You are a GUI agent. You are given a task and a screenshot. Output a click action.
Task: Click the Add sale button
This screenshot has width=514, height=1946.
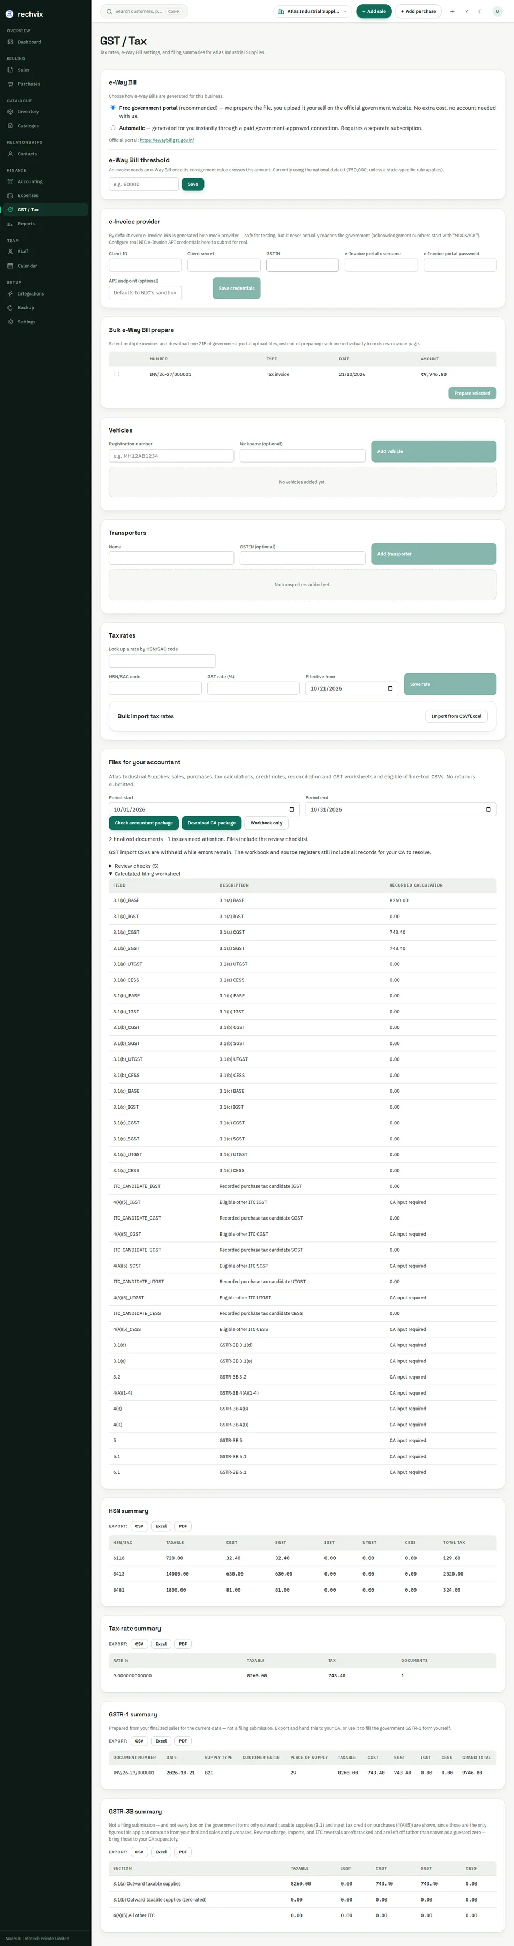[373, 11]
